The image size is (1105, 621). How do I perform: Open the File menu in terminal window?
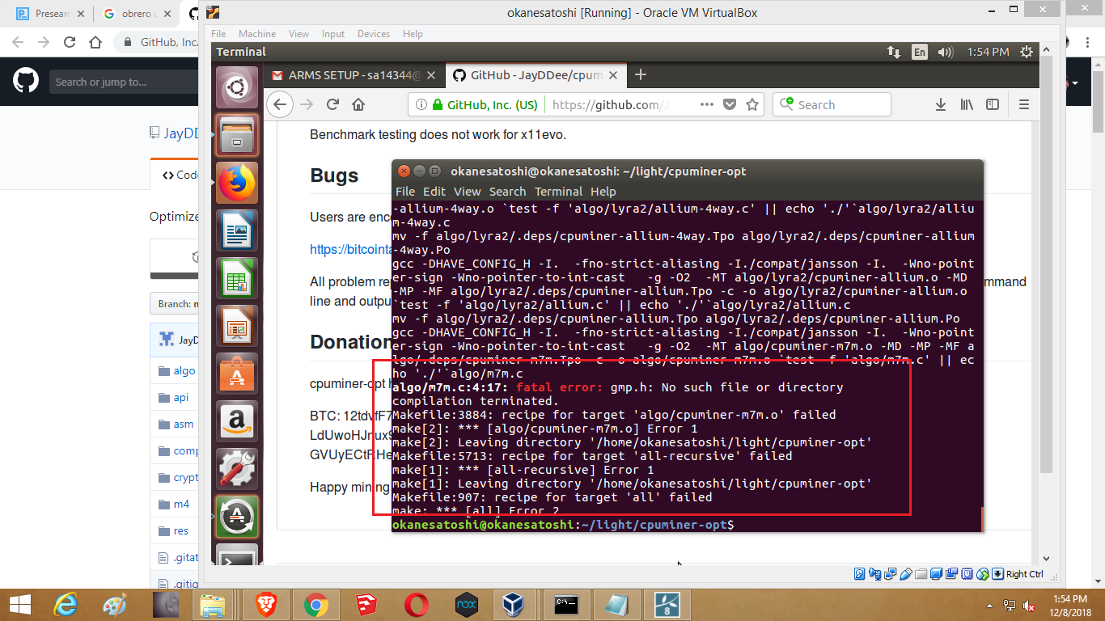click(x=404, y=192)
